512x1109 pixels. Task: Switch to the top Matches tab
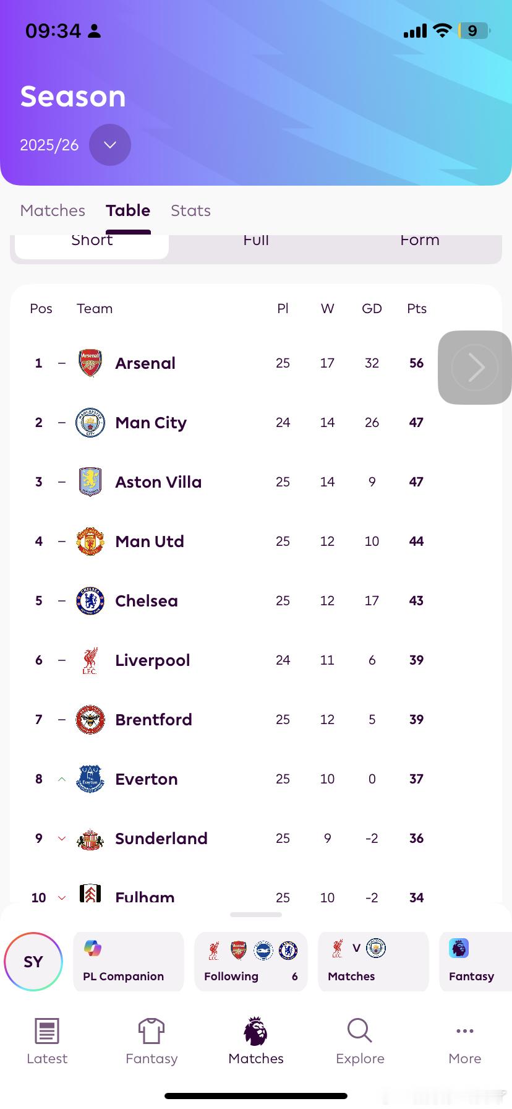53,210
